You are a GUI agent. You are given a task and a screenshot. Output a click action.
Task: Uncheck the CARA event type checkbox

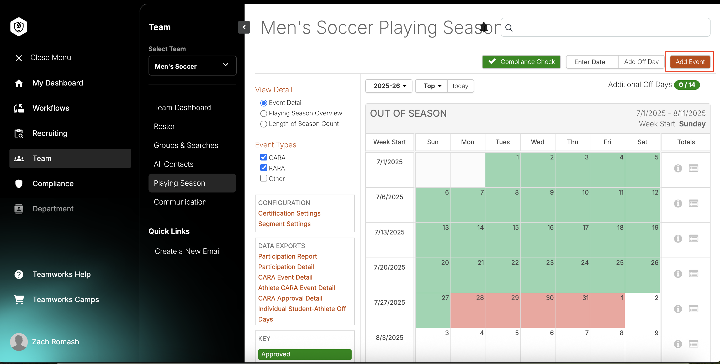[263, 157]
